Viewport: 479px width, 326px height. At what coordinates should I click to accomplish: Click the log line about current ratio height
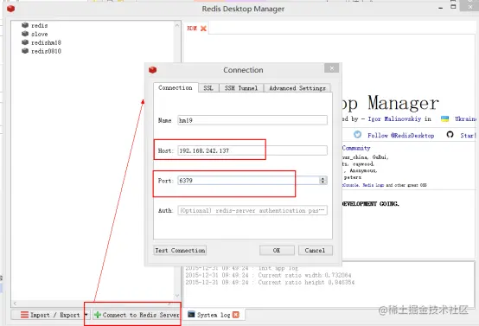tap(270, 282)
